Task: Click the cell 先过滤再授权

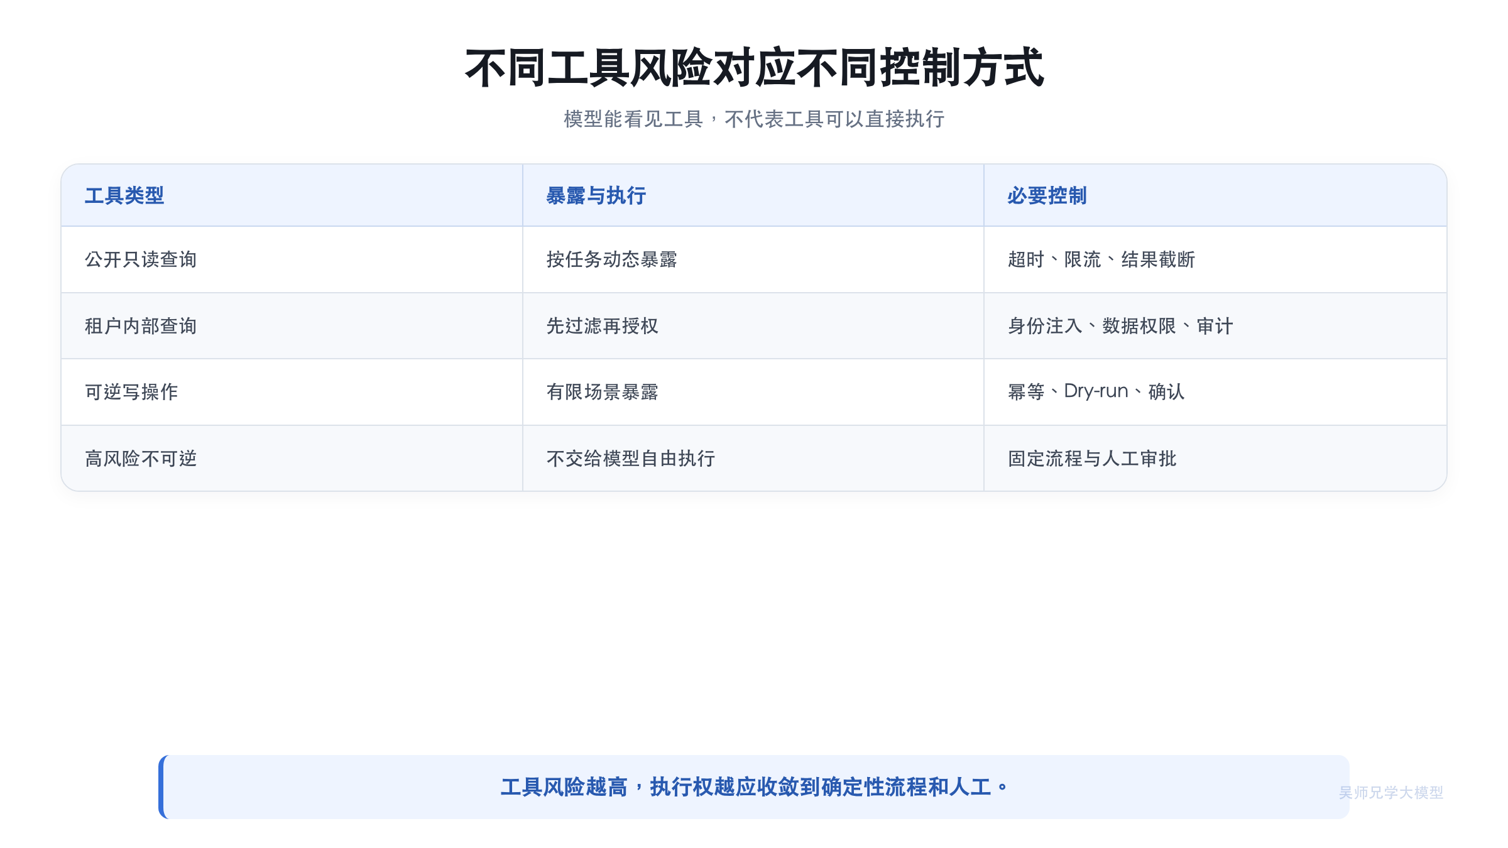Action: pos(753,326)
